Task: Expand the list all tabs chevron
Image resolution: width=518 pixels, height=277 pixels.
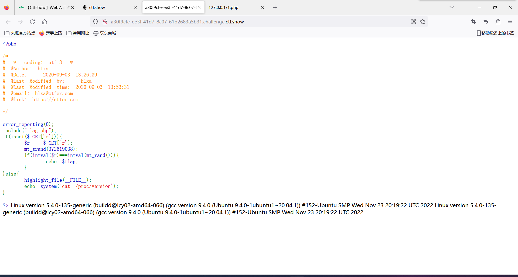Action: 451,7
